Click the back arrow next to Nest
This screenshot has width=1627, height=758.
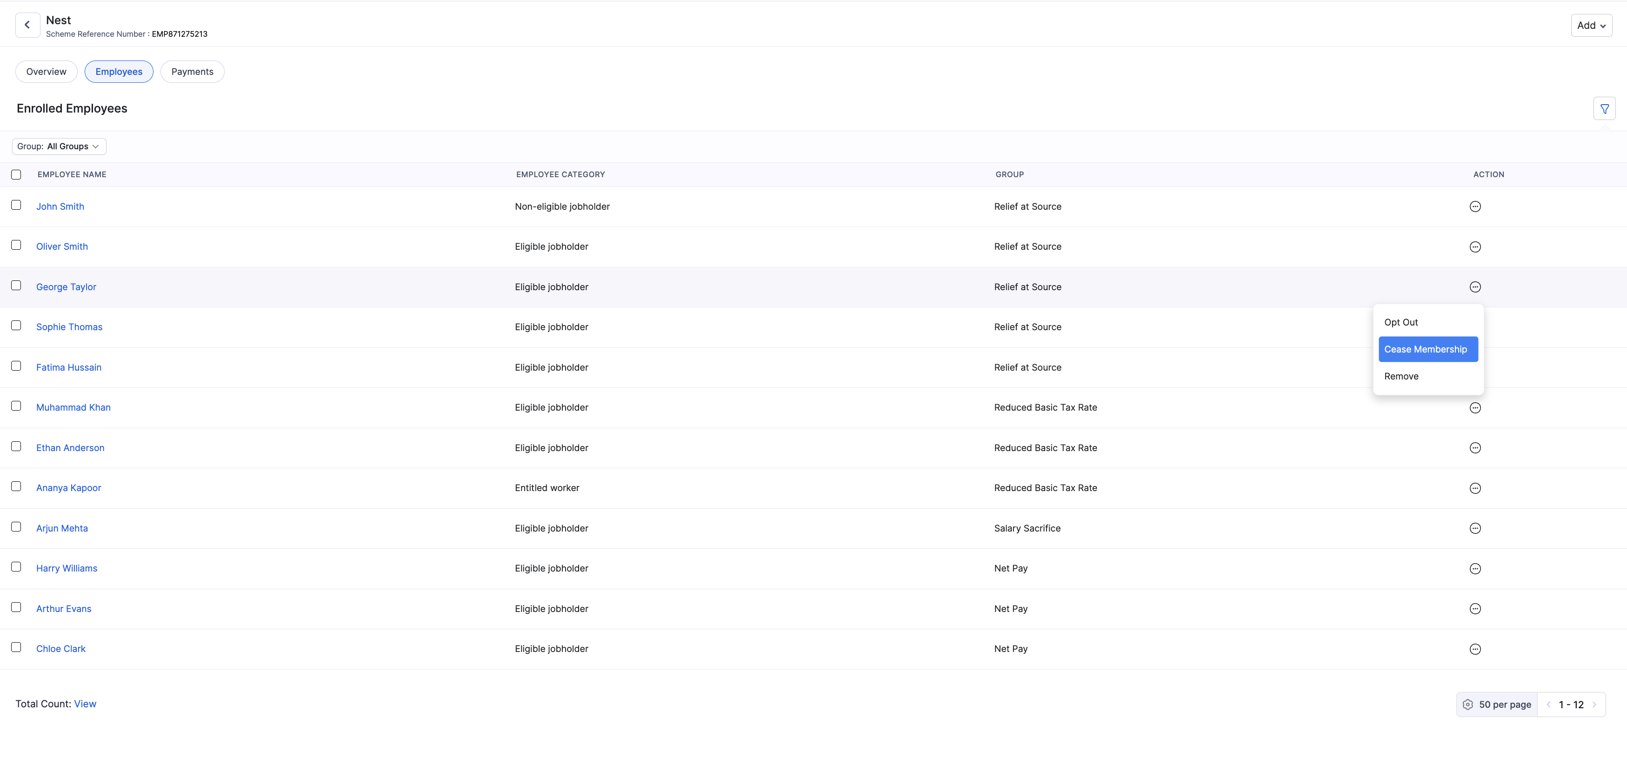27,25
